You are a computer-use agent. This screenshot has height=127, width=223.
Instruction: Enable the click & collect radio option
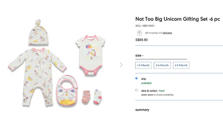click(137, 90)
